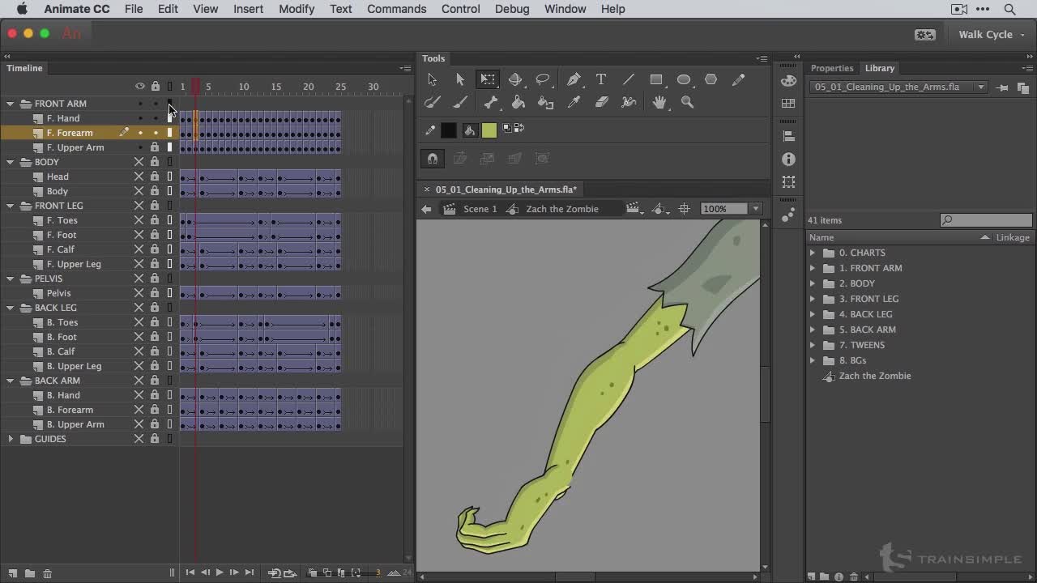Click the fill color green swatch
This screenshot has width=1037, height=583.
(x=489, y=130)
